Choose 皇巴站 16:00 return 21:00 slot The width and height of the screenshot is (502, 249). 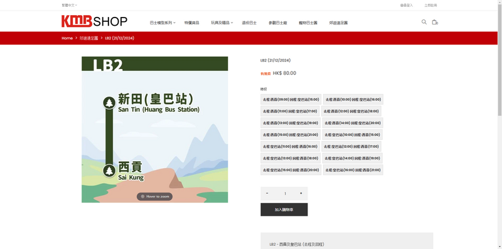pos(353,170)
